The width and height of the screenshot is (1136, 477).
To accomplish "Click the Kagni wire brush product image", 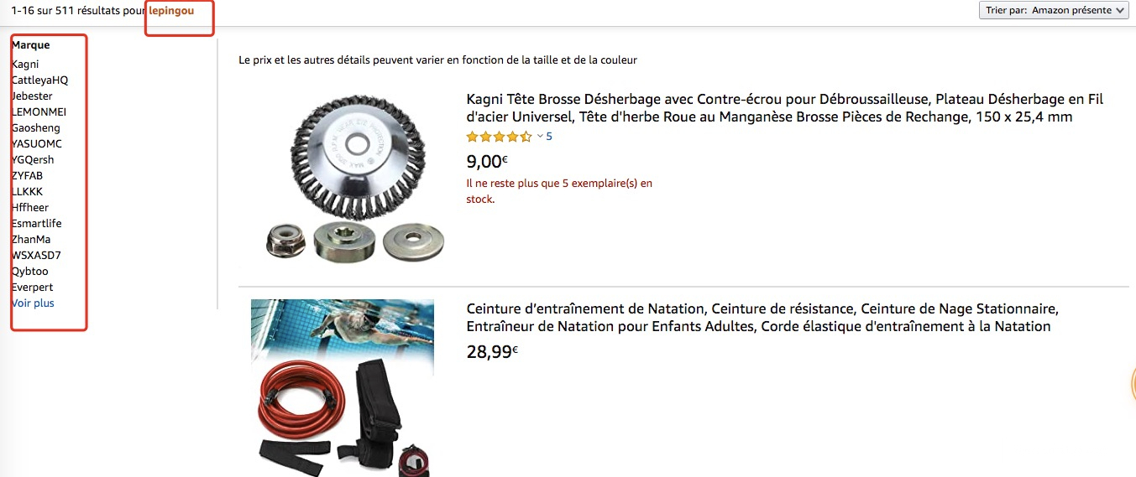I will tap(352, 178).
